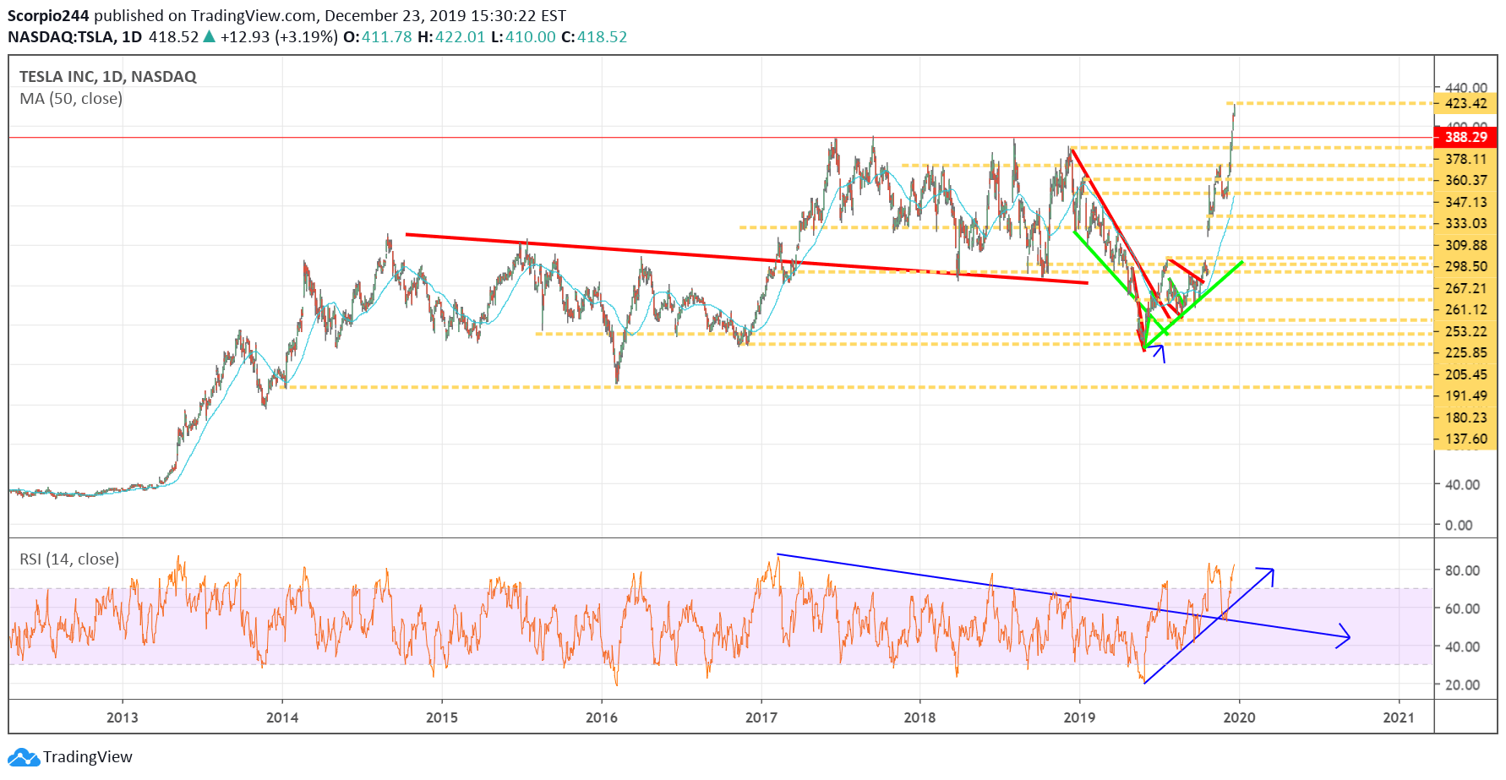Click the 2016 year label on time axis
The image size is (1506, 780).
(602, 717)
